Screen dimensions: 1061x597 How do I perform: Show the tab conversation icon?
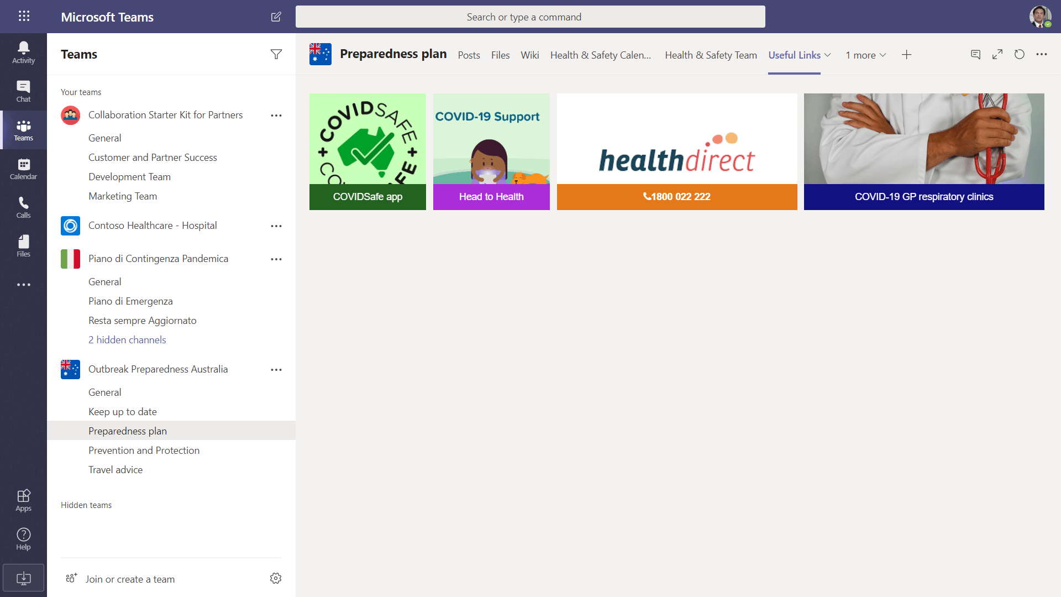point(975,54)
